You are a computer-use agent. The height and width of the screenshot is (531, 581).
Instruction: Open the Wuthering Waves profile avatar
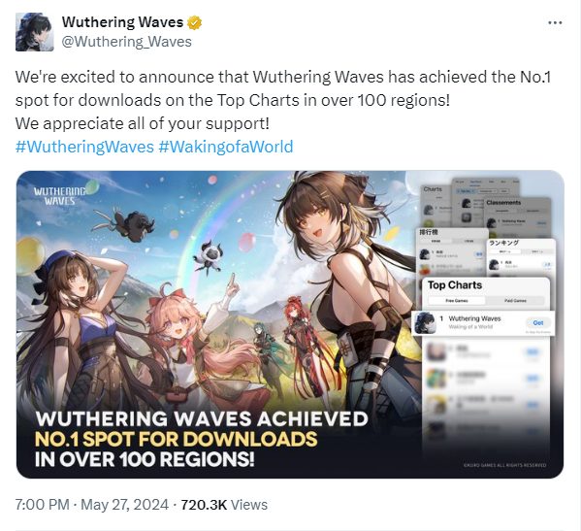(x=35, y=32)
